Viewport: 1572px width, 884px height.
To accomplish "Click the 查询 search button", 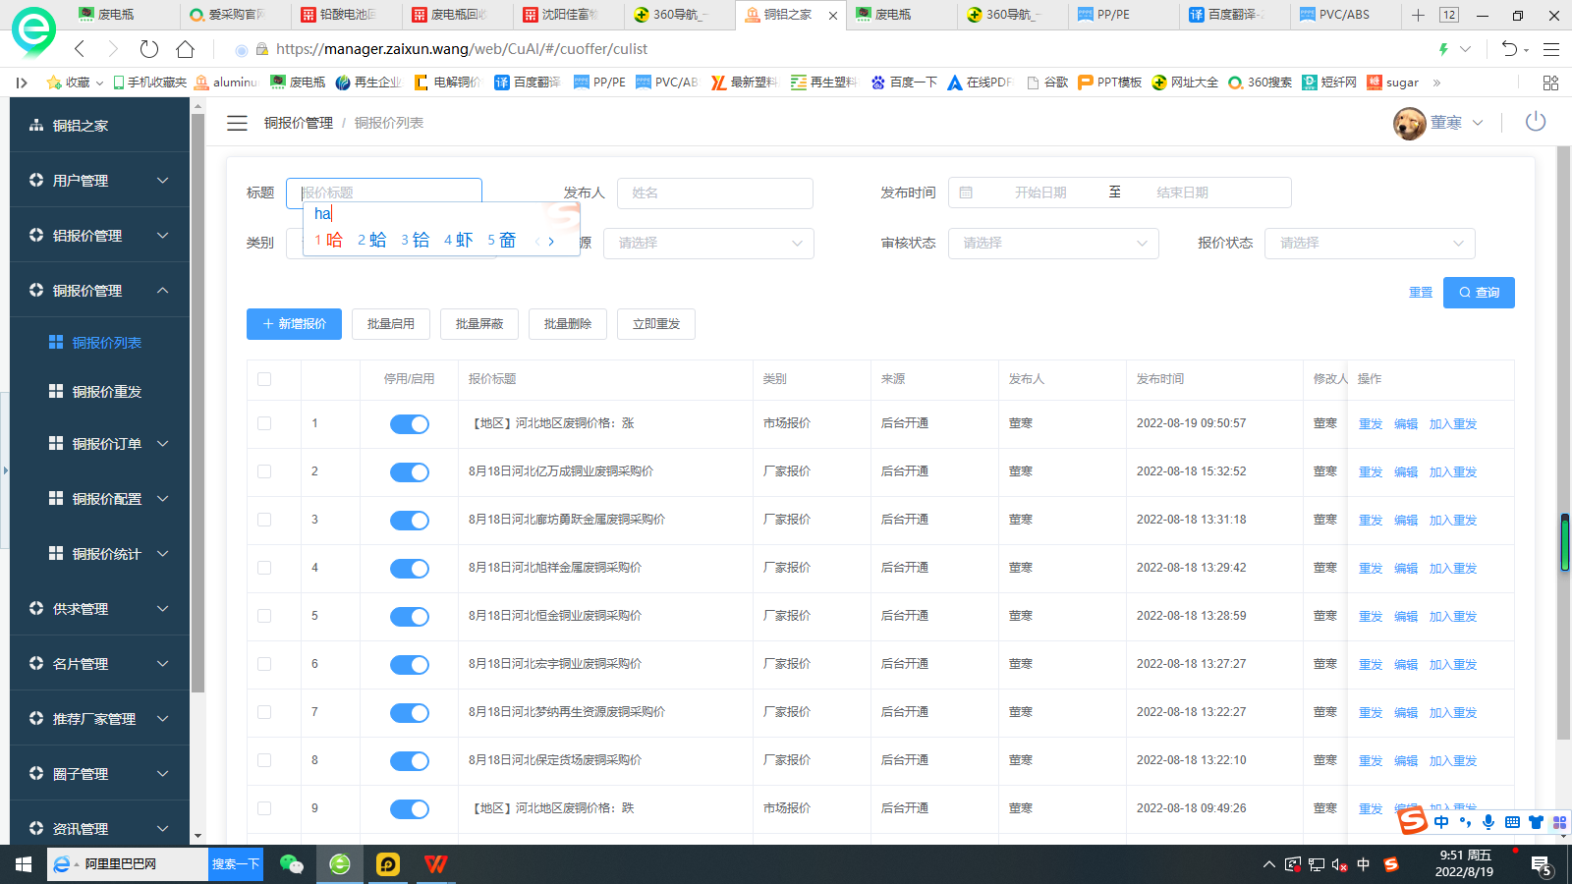I will [1478, 293].
